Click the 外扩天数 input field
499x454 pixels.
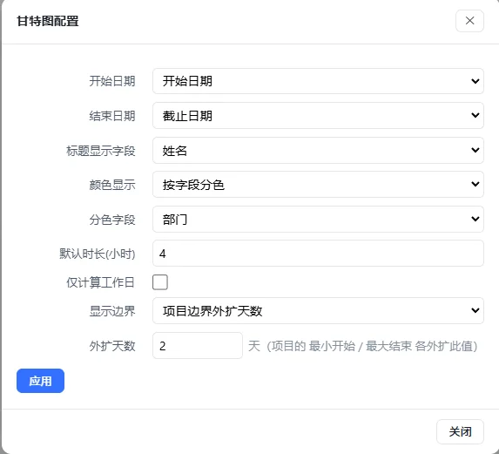click(198, 346)
